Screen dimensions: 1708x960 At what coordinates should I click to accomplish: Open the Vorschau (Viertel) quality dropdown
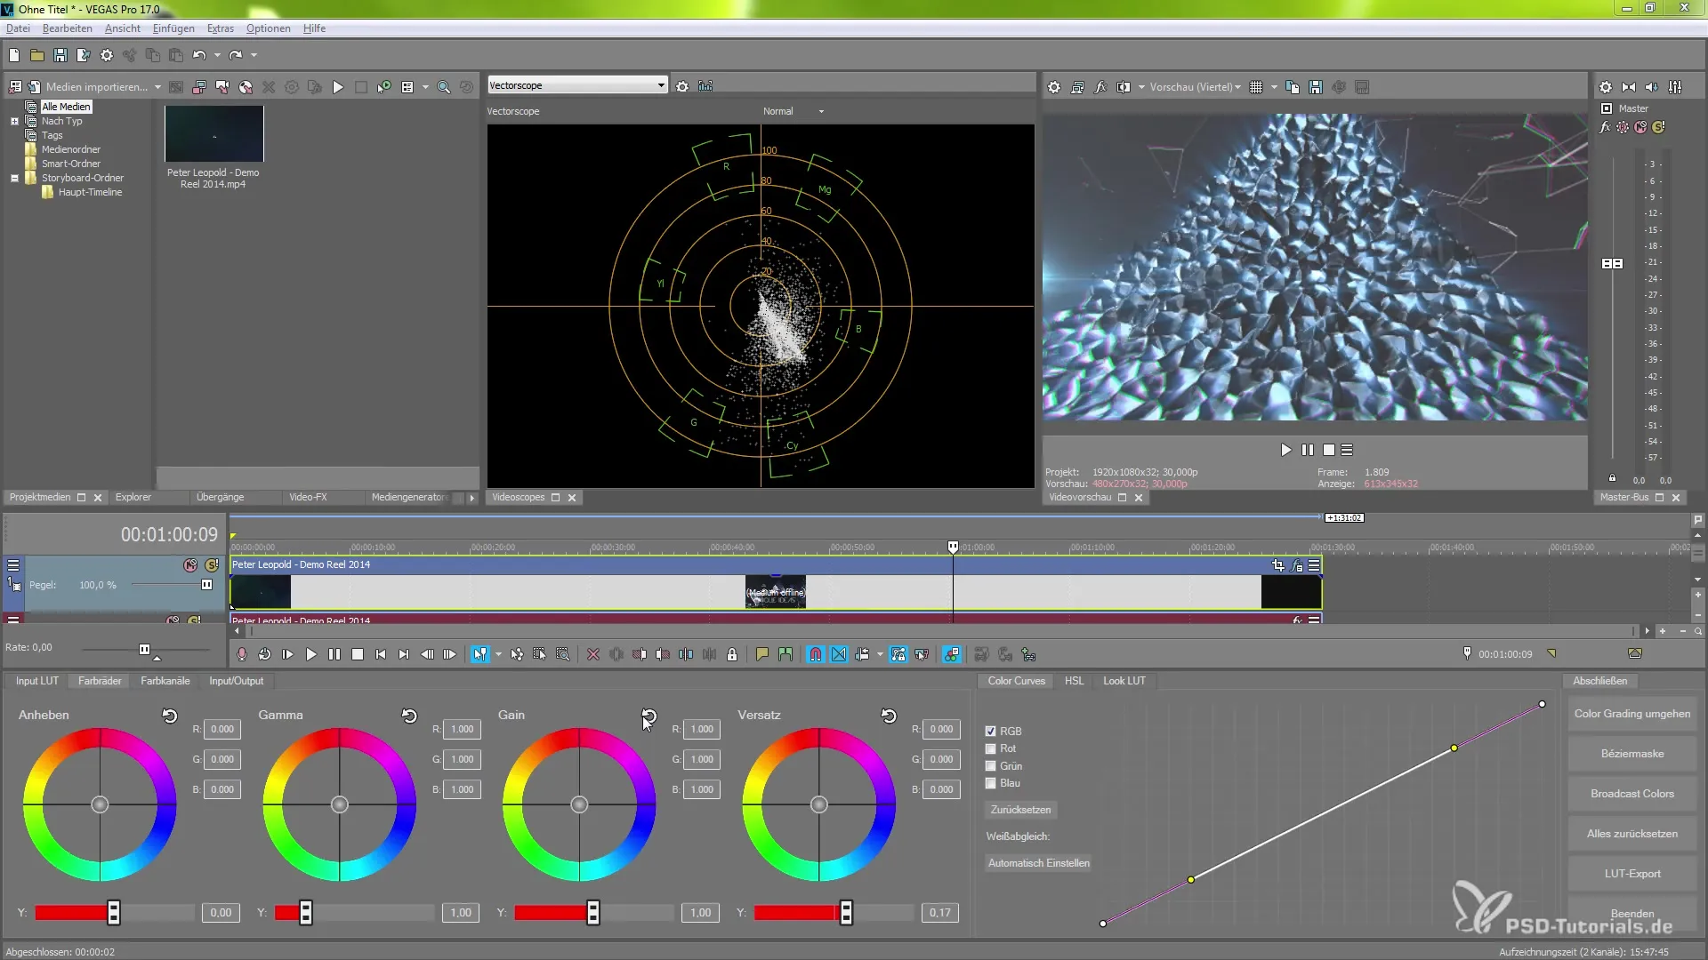pos(1195,87)
